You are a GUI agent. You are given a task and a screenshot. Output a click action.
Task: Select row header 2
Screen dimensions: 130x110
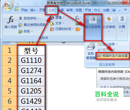(9, 60)
